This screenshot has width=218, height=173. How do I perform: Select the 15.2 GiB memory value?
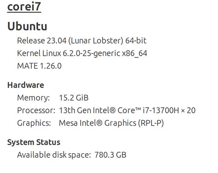[74, 98]
